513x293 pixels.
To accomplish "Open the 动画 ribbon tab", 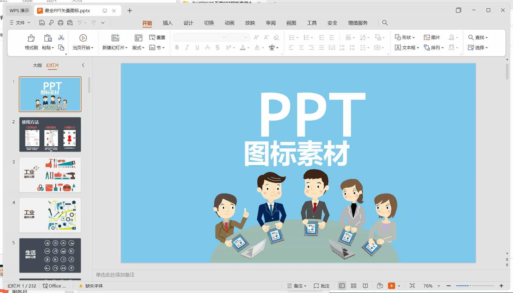I will tap(229, 23).
